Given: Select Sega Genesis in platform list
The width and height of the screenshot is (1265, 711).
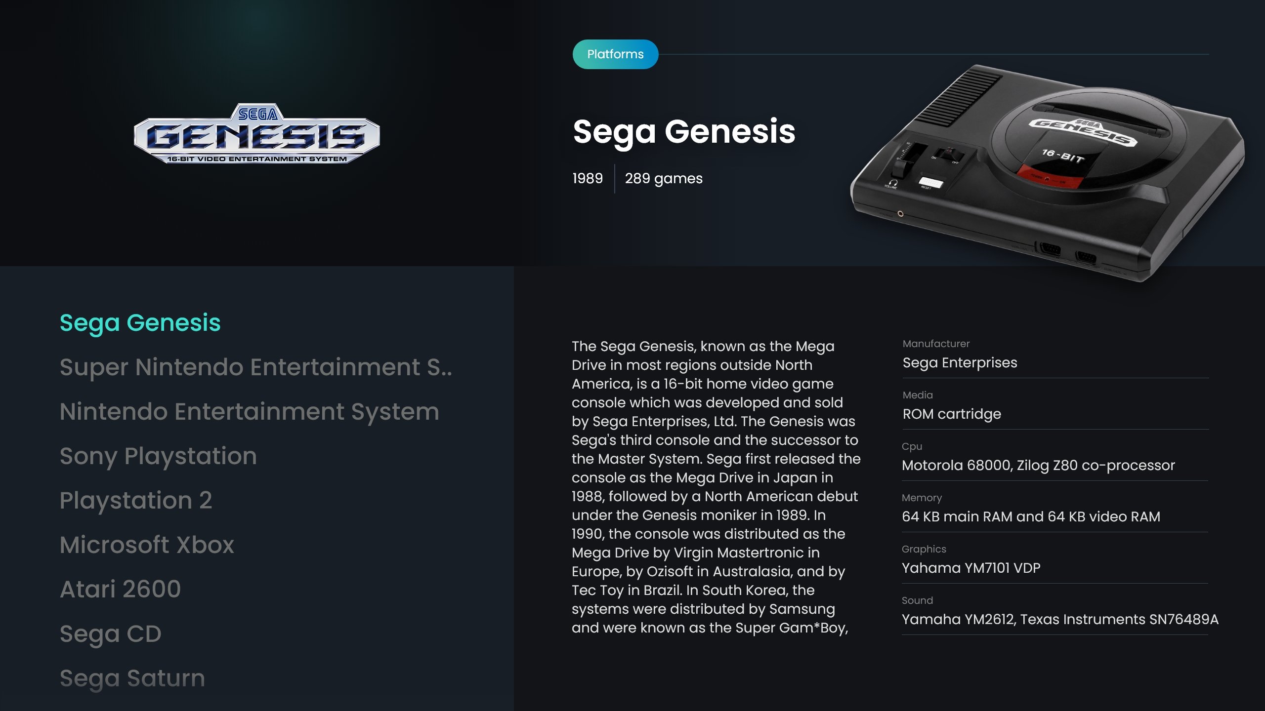Looking at the screenshot, I should pos(140,323).
